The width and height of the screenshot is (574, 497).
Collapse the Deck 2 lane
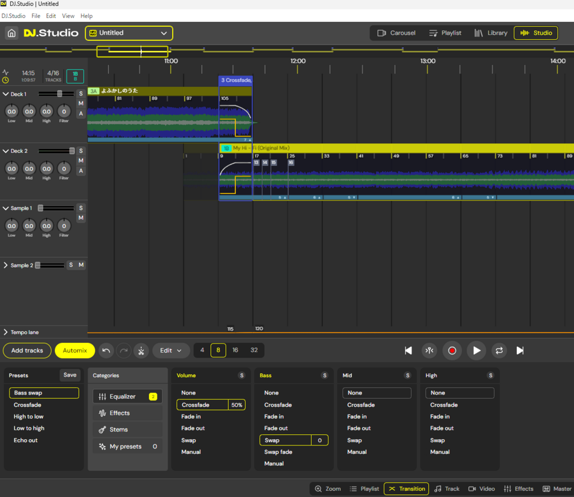(6, 151)
